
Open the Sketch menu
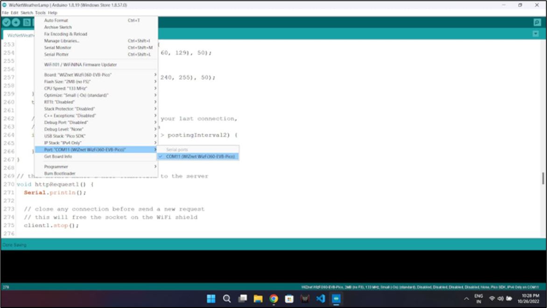tap(27, 13)
